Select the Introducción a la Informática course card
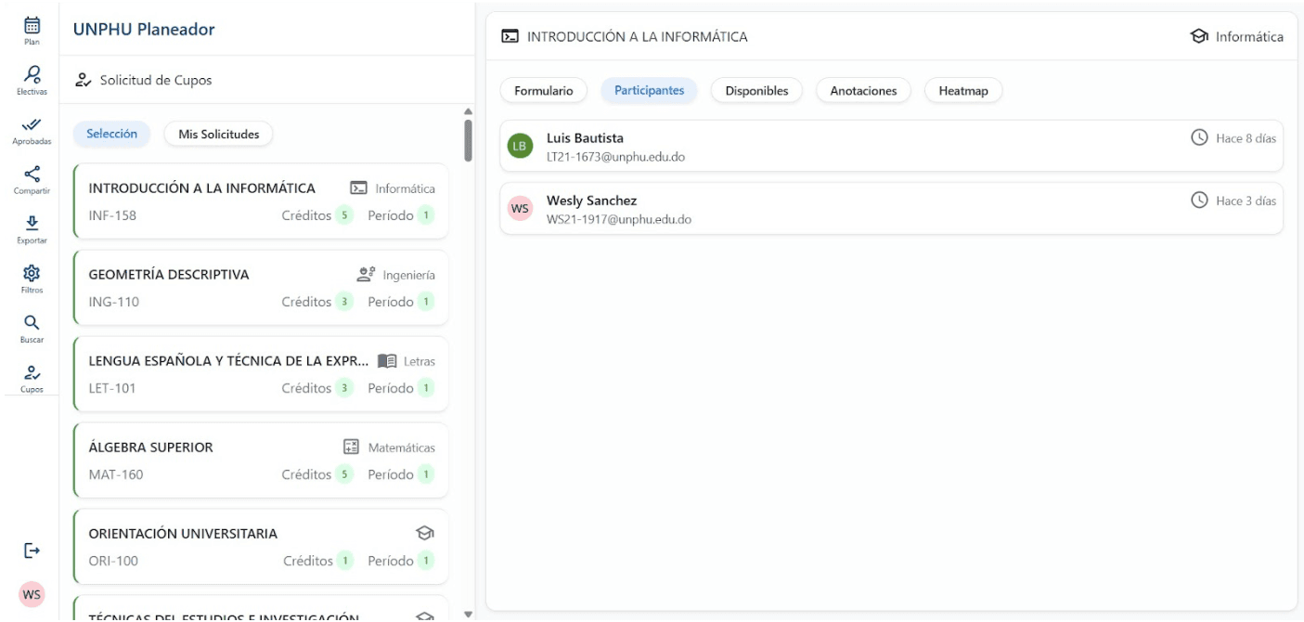The height and width of the screenshot is (622, 1304). [x=261, y=201]
